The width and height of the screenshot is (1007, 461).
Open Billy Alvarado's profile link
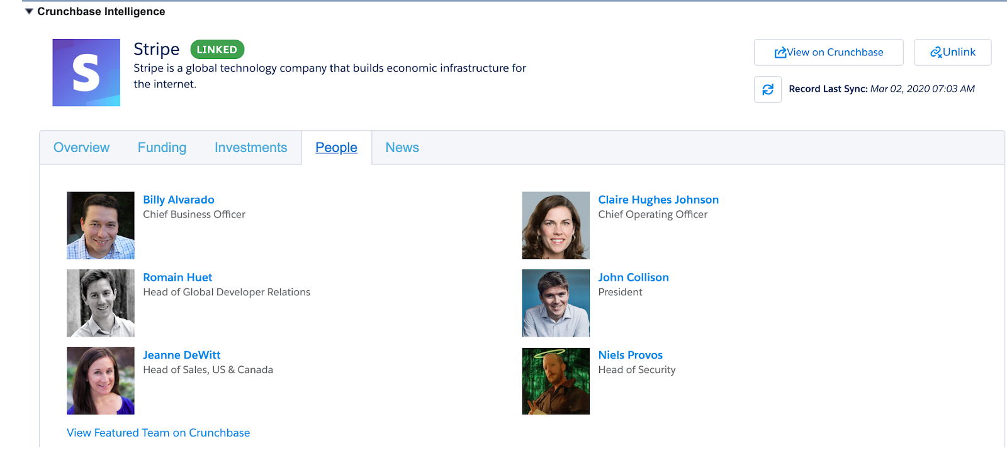pyautogui.click(x=179, y=200)
